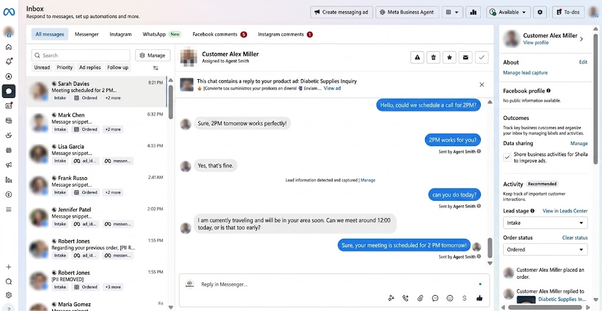Open the grid icon dropdown in header

452,12
